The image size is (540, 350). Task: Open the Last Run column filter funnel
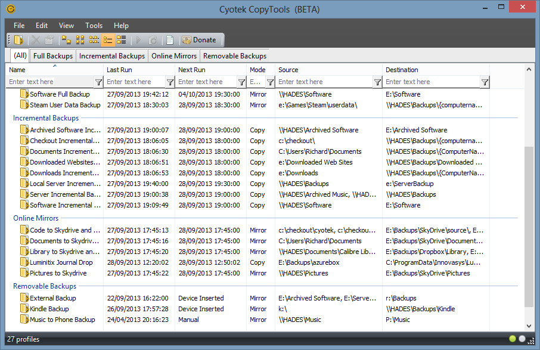pyautogui.click(x=170, y=82)
